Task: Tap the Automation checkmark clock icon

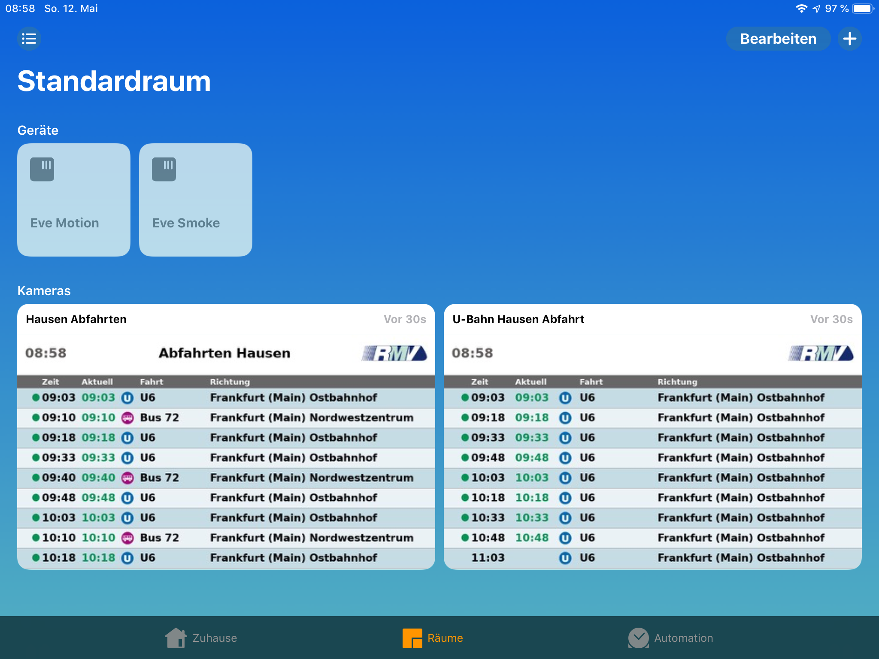Action: pyautogui.click(x=638, y=638)
